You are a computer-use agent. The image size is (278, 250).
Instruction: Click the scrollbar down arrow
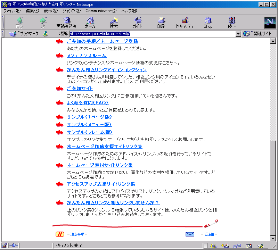[x=273, y=238]
